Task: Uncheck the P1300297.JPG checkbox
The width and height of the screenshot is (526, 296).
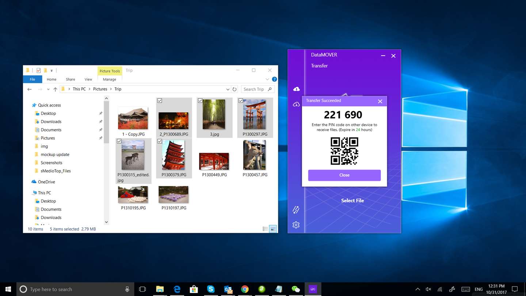Action: pos(241,100)
